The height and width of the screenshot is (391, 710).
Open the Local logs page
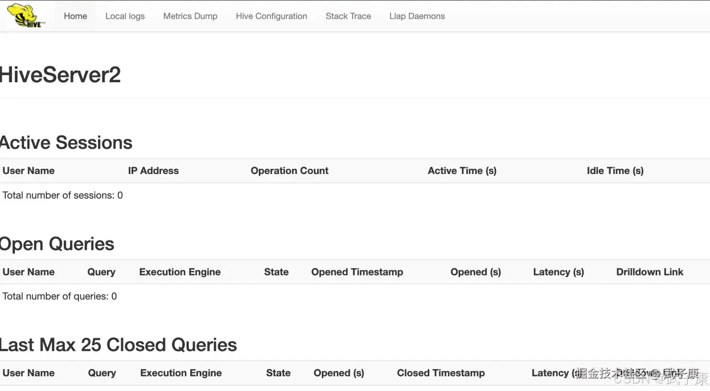point(125,16)
